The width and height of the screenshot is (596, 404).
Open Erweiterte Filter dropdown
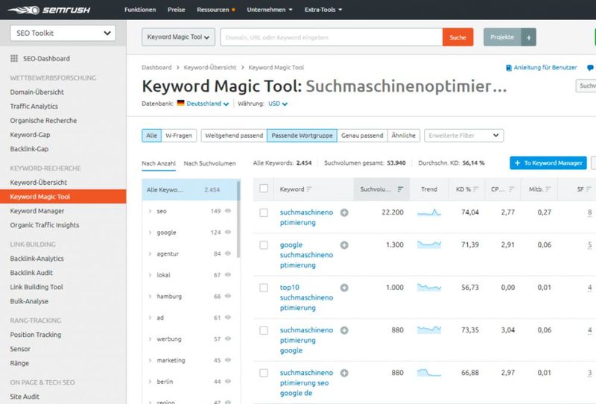[463, 136]
